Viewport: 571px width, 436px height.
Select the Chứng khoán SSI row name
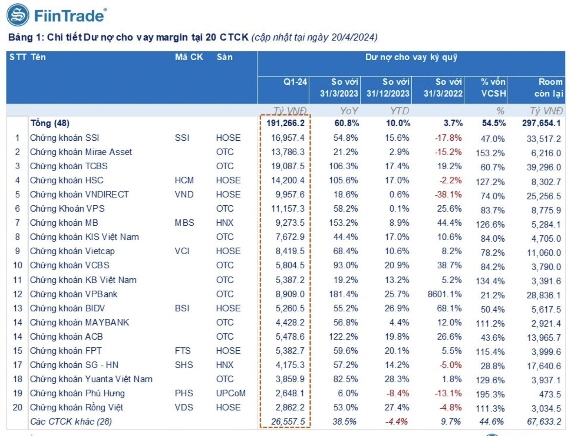coord(65,138)
